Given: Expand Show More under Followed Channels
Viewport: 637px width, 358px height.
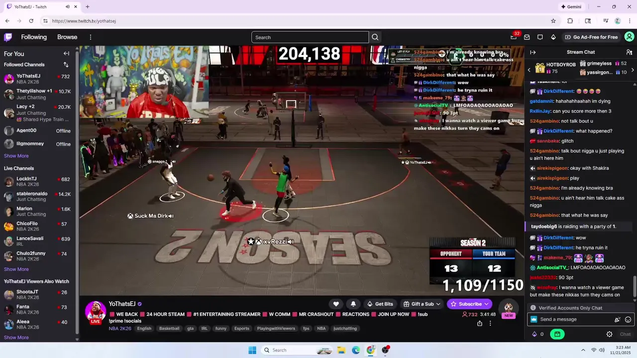Looking at the screenshot, I should coord(16,156).
